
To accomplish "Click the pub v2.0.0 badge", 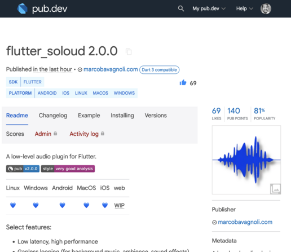I will pos(23,169).
